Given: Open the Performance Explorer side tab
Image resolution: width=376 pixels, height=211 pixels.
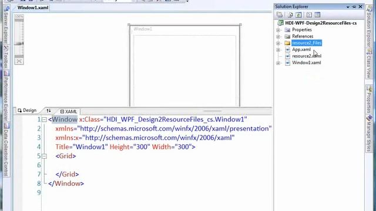Looking at the screenshot, I should pyautogui.click(x=6, y=96).
